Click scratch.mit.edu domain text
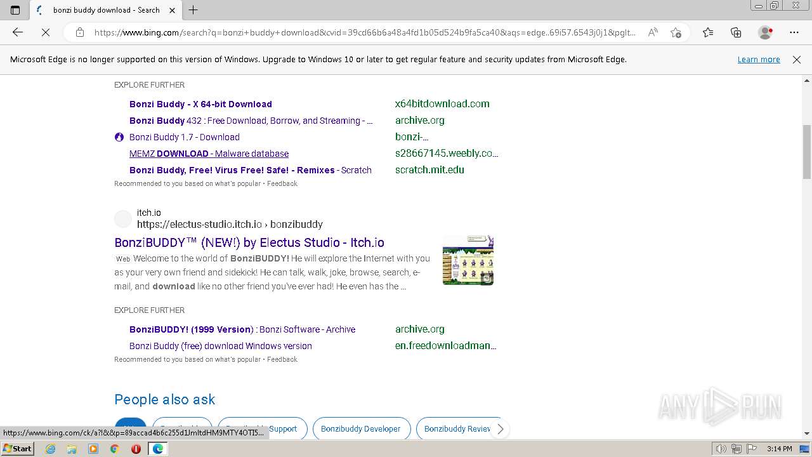812x457 pixels. coord(429,170)
